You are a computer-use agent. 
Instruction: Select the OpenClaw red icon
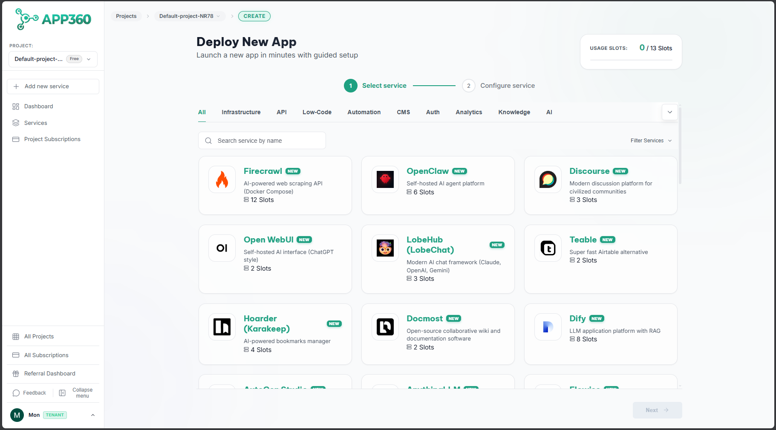pos(385,179)
